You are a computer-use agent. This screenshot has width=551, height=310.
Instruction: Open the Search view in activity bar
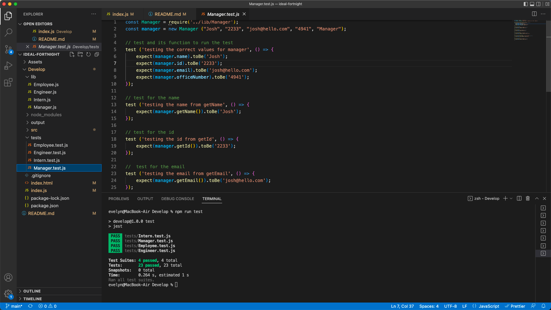pyautogui.click(x=8, y=32)
